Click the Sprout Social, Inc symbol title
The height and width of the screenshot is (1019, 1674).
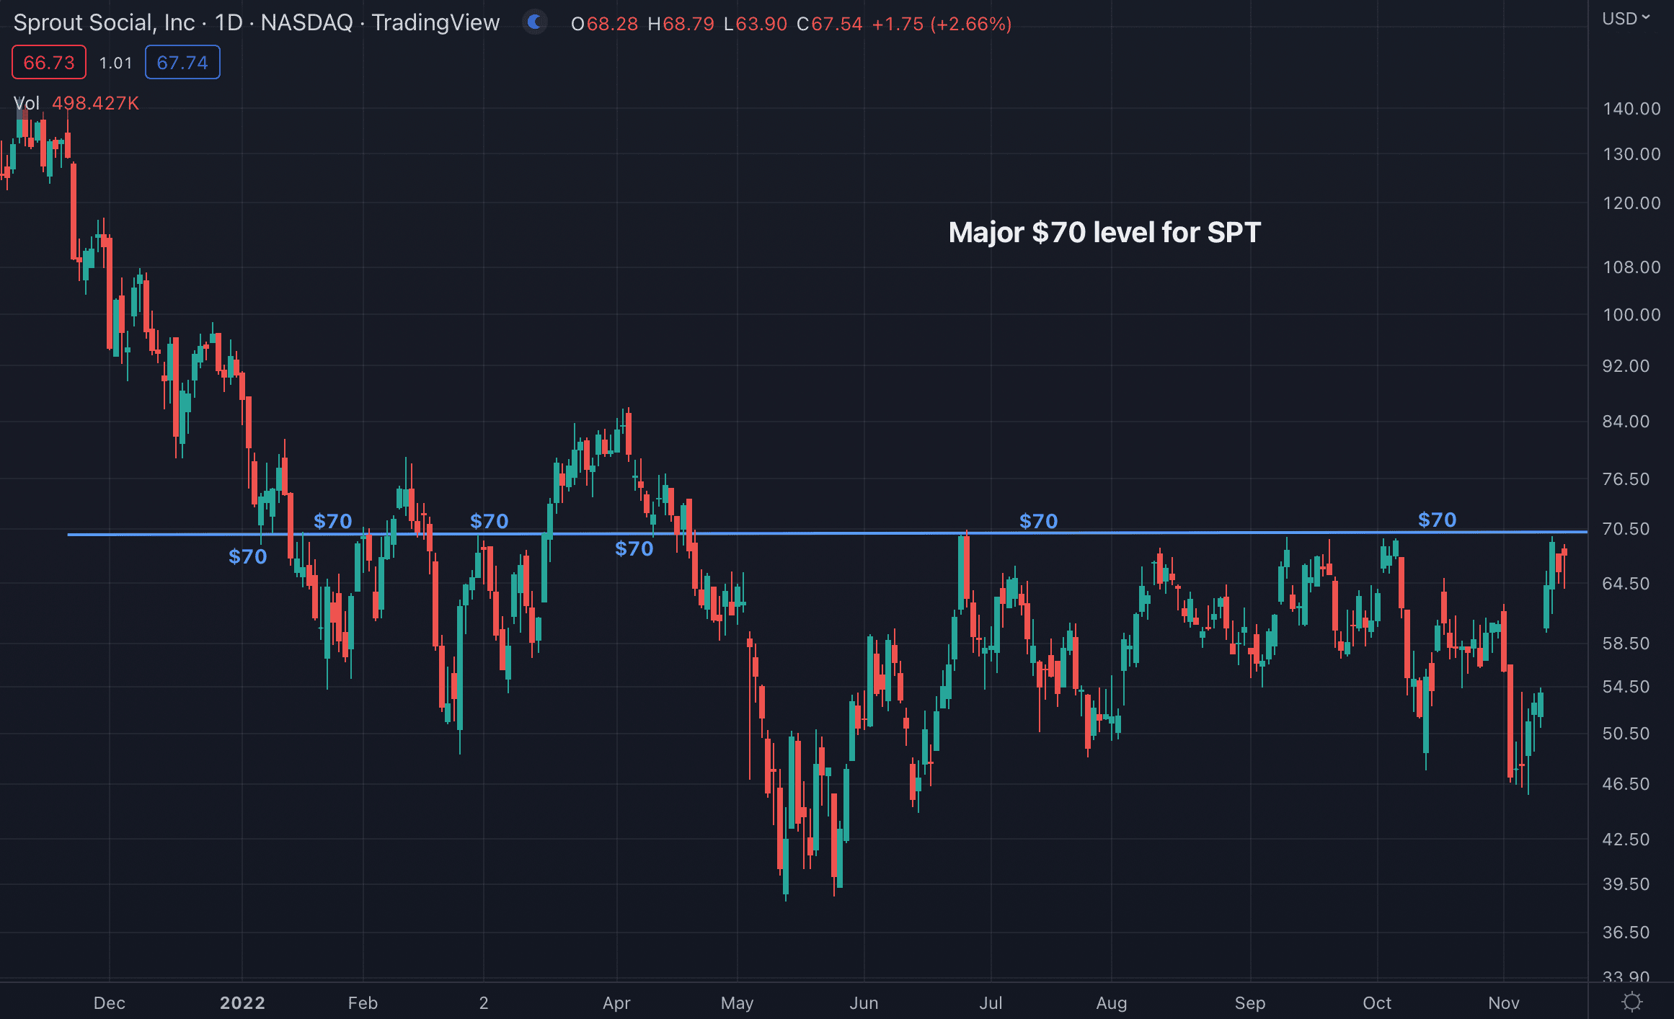(105, 22)
